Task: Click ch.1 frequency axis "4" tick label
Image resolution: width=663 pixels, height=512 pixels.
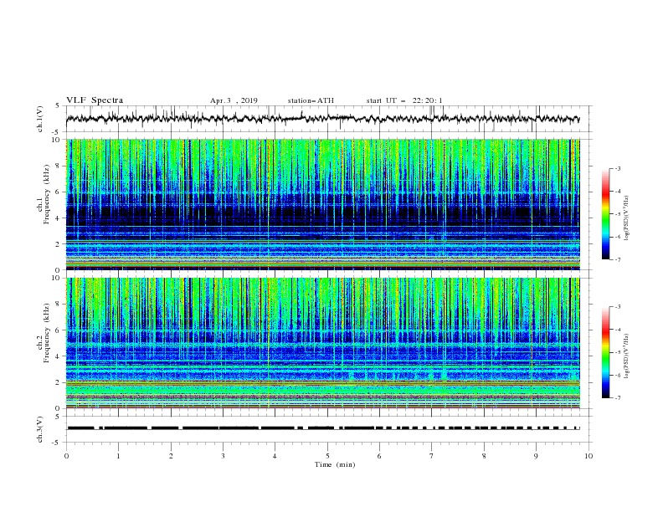Action: pyautogui.click(x=59, y=218)
